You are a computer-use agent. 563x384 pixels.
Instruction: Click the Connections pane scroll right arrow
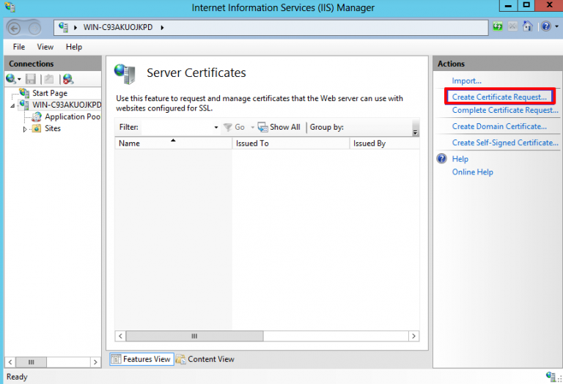[x=95, y=362]
